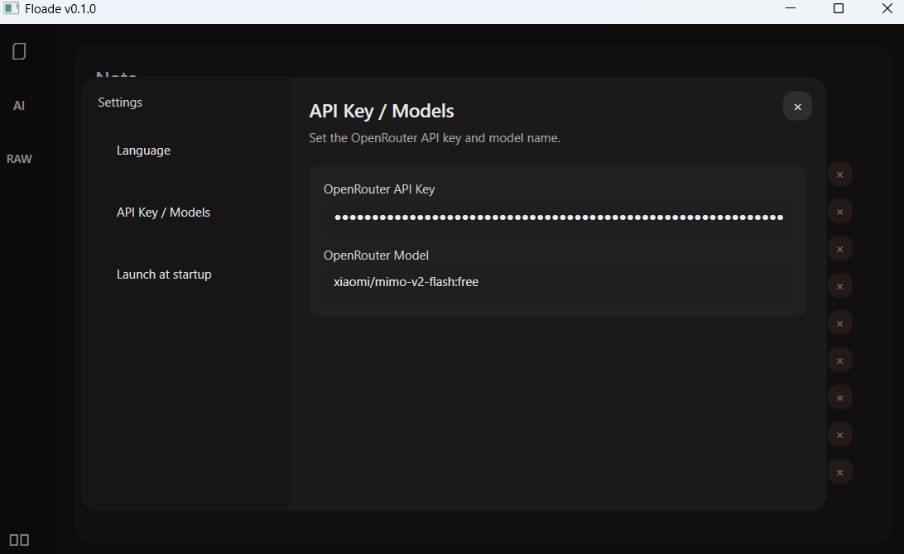
Task: Open the Note panel from the sidebar
Action: click(18, 50)
